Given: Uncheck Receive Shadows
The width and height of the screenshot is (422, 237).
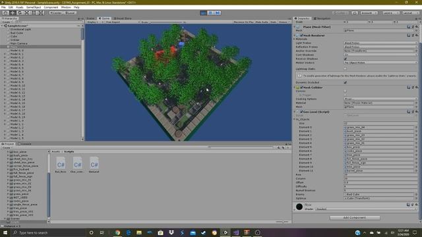Looking at the screenshot, I should 346,59.
